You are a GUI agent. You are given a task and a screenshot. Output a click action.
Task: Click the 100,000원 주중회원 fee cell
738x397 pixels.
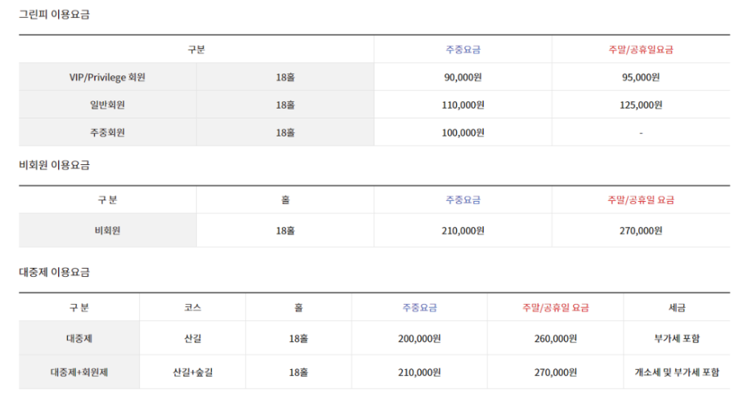(x=463, y=132)
